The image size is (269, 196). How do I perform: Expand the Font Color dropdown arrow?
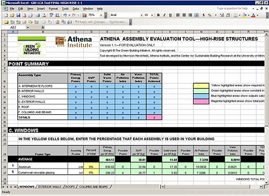tap(257, 15)
